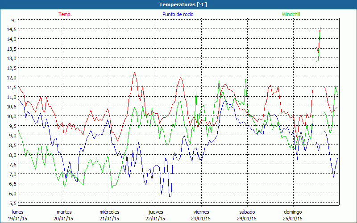
Task: Click the "°C" unit label above the axis
Action: click(14, 21)
